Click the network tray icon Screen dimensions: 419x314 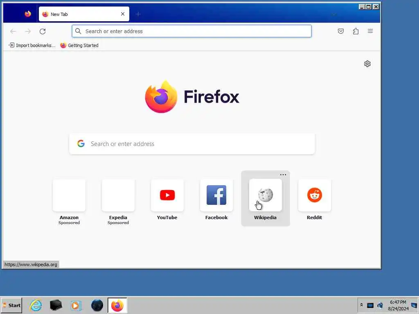coord(370,305)
